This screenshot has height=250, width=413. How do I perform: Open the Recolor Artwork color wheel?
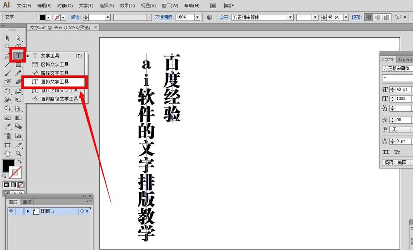point(210,17)
